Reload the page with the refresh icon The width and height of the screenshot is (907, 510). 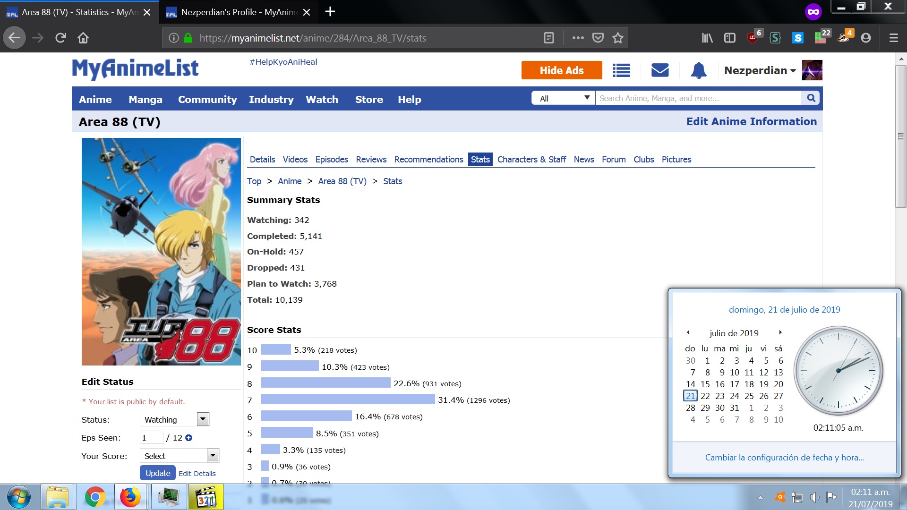point(60,38)
